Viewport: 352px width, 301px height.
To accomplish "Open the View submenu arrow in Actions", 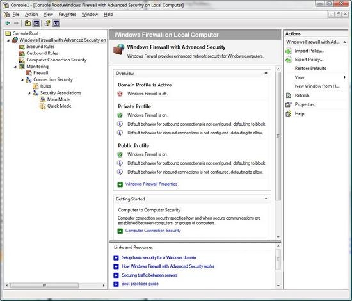I will [344, 77].
